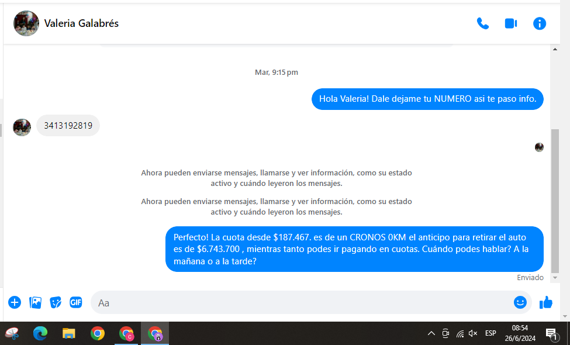The height and width of the screenshot is (345, 570).
Task: Open the notifications action center
Action: tap(551, 333)
